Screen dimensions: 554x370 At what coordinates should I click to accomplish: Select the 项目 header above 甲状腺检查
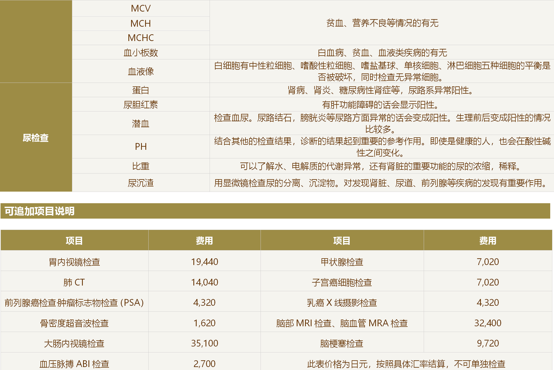(342, 240)
